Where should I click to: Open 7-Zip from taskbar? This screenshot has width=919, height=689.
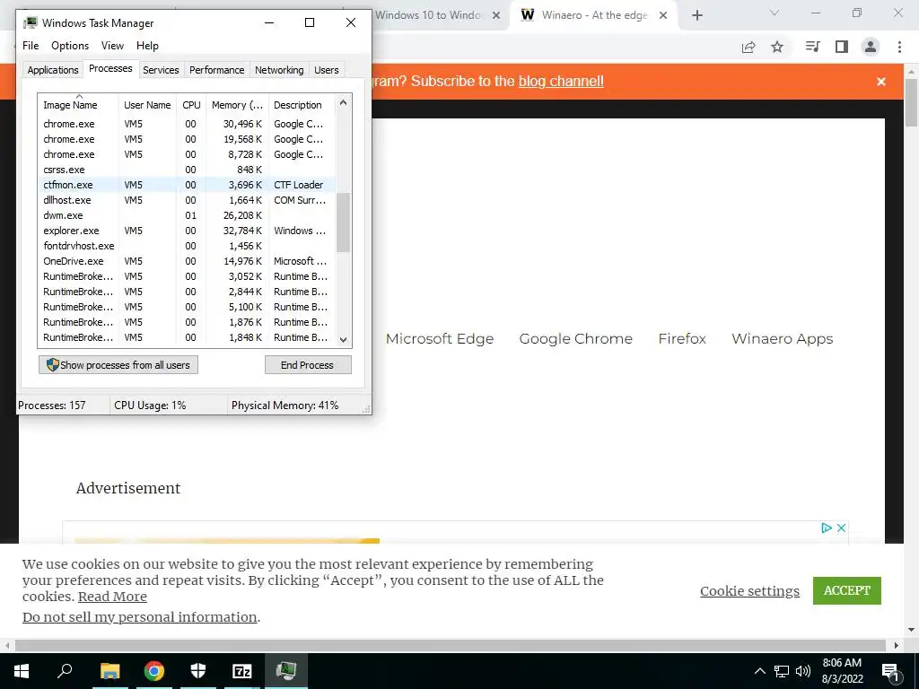tap(241, 671)
